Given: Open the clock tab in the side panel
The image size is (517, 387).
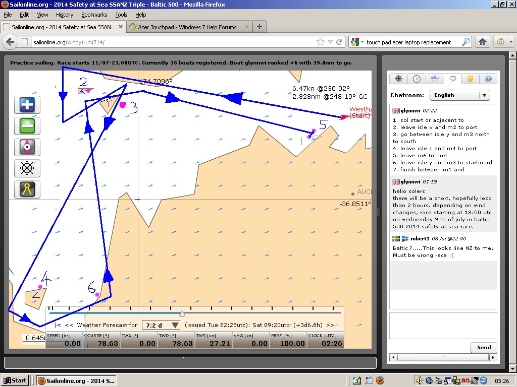Looking at the screenshot, I should coord(417,79).
